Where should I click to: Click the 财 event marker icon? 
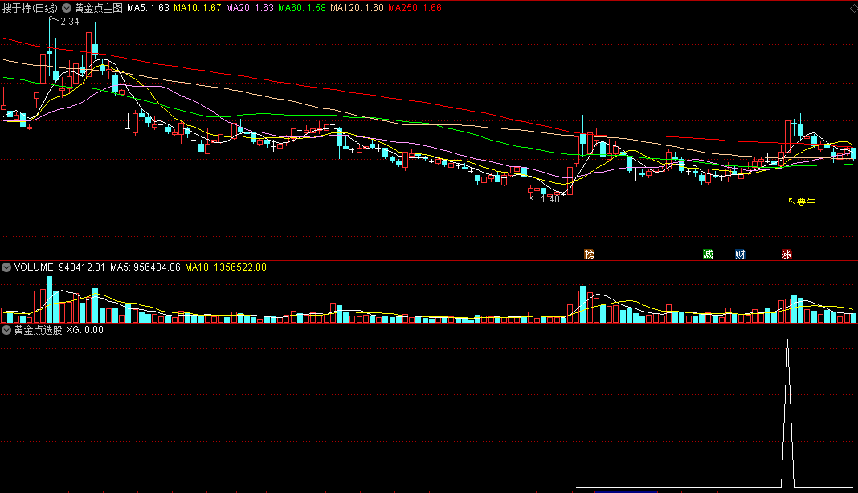coord(740,254)
